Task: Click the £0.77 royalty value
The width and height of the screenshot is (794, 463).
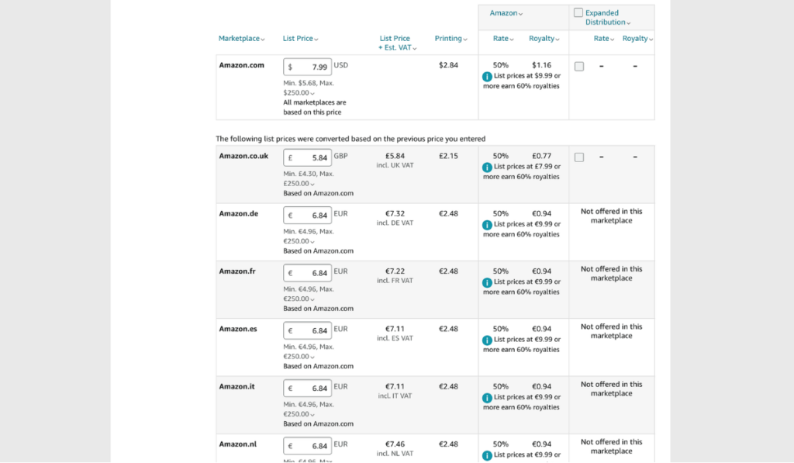Action: tap(541, 156)
